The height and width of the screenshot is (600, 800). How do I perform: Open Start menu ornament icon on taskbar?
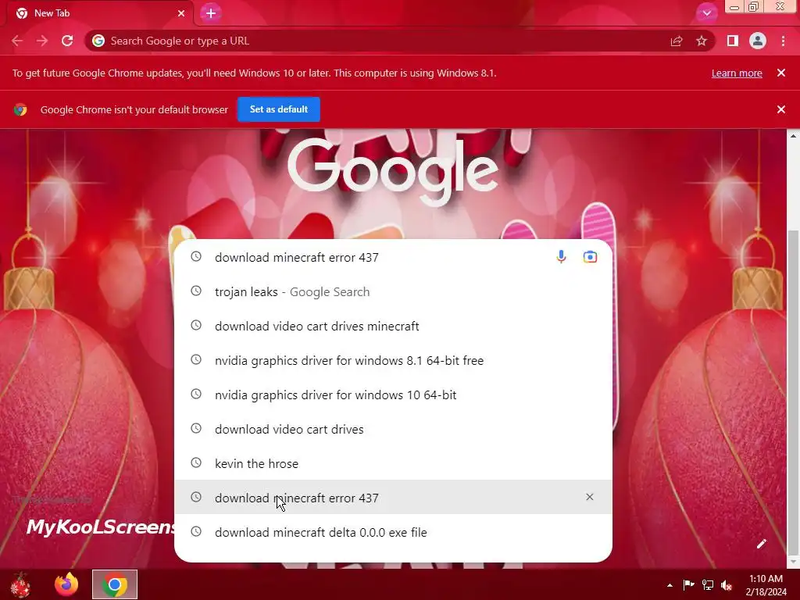(x=20, y=584)
